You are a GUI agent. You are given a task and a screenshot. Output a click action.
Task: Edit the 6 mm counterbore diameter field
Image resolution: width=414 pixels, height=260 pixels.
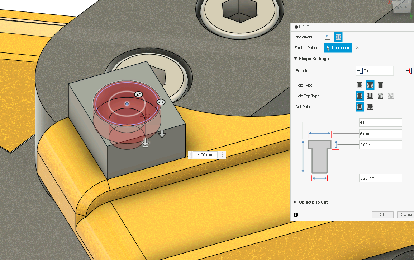tap(380, 134)
